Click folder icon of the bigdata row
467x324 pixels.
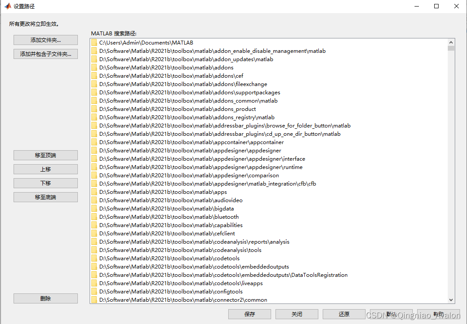tap(94, 209)
